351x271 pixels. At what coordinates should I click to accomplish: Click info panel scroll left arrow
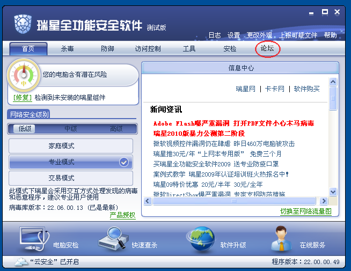(147, 201)
